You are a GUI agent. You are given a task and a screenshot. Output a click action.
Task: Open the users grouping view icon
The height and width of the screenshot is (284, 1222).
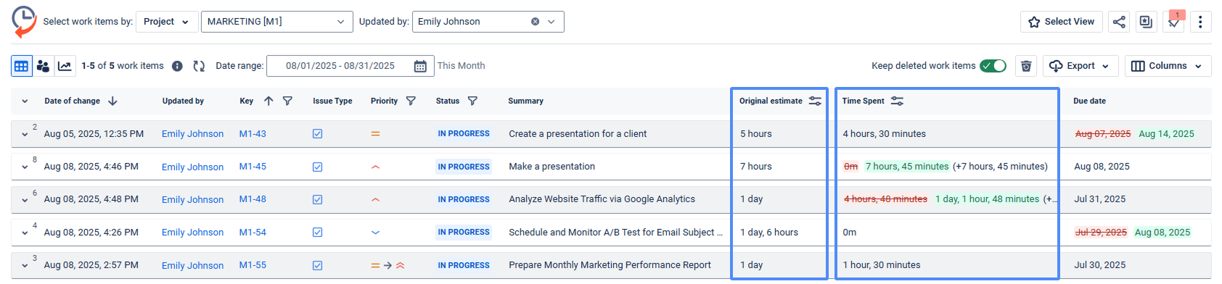pyautogui.click(x=43, y=66)
